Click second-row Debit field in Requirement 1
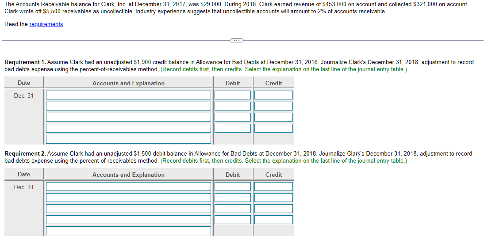Image resolution: width=484 pixels, height=240 pixels. [233, 106]
